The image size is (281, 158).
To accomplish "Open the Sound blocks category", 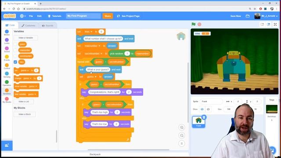I will point(7,50).
